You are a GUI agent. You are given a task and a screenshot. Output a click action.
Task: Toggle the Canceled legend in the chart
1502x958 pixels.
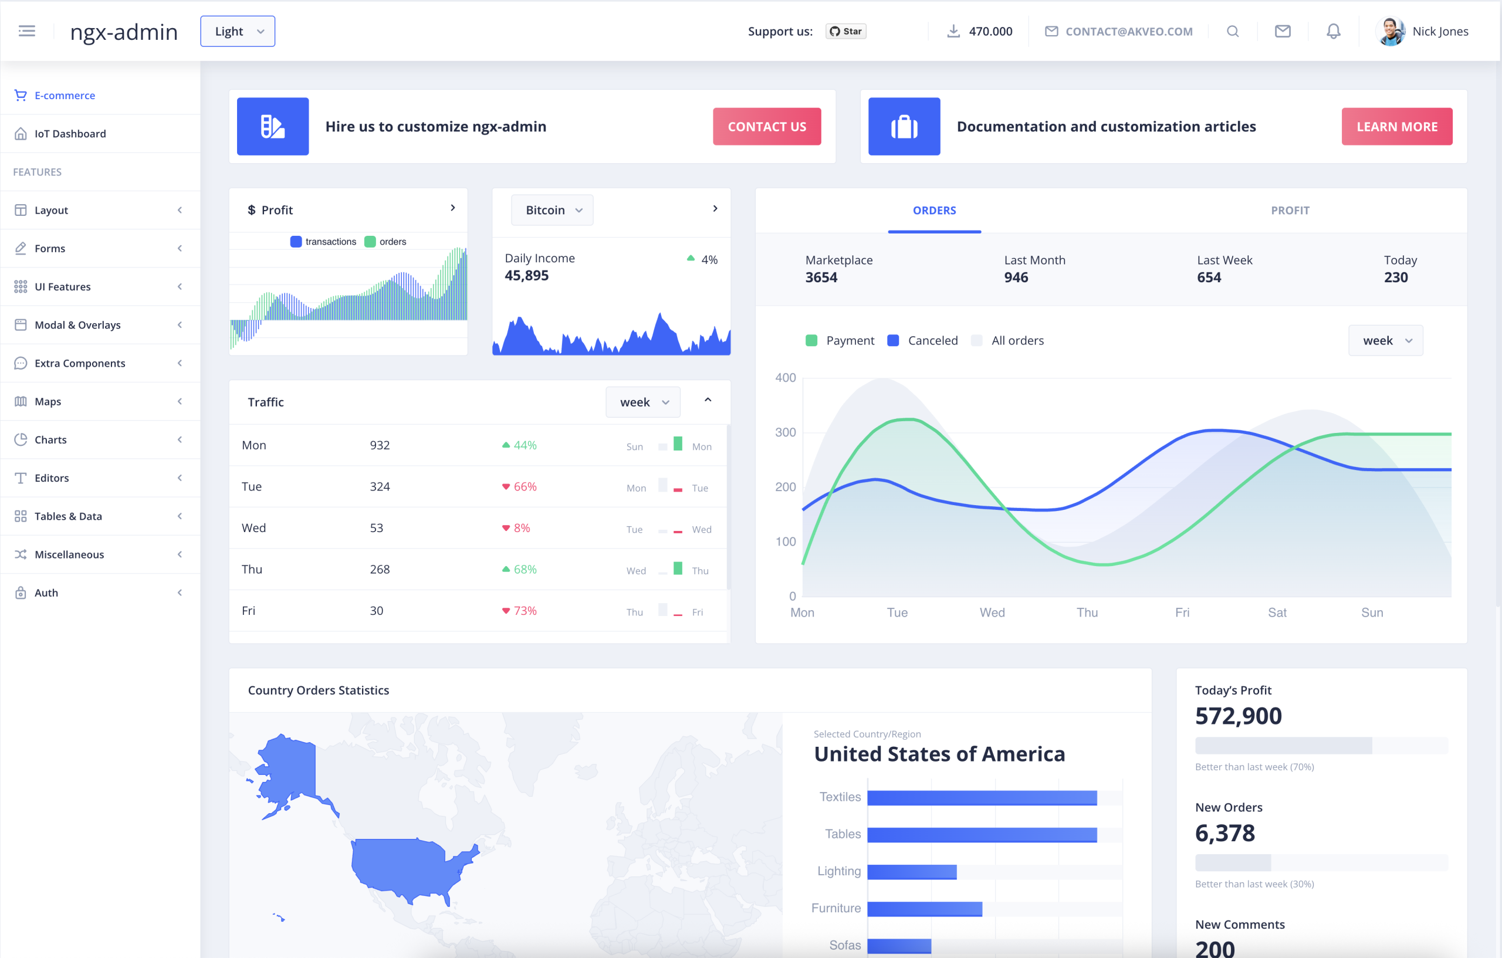pos(922,340)
